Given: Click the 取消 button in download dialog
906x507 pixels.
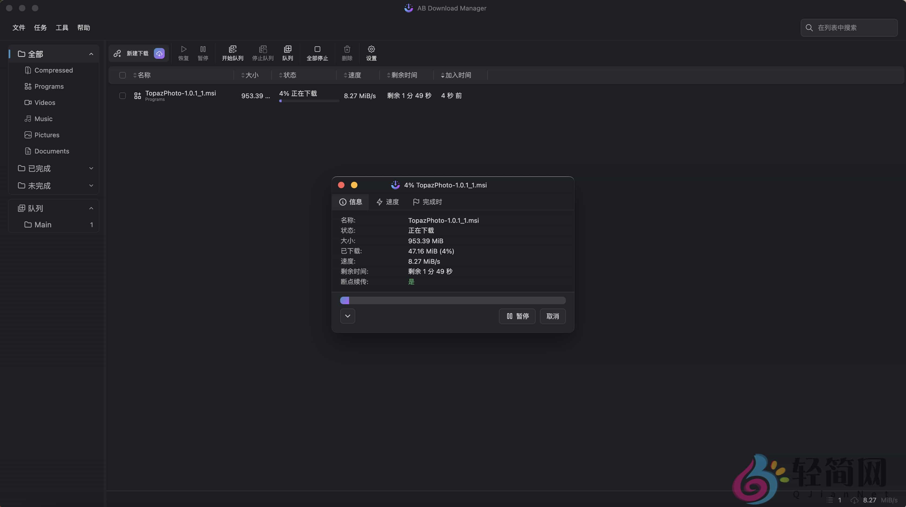Looking at the screenshot, I should click(553, 316).
